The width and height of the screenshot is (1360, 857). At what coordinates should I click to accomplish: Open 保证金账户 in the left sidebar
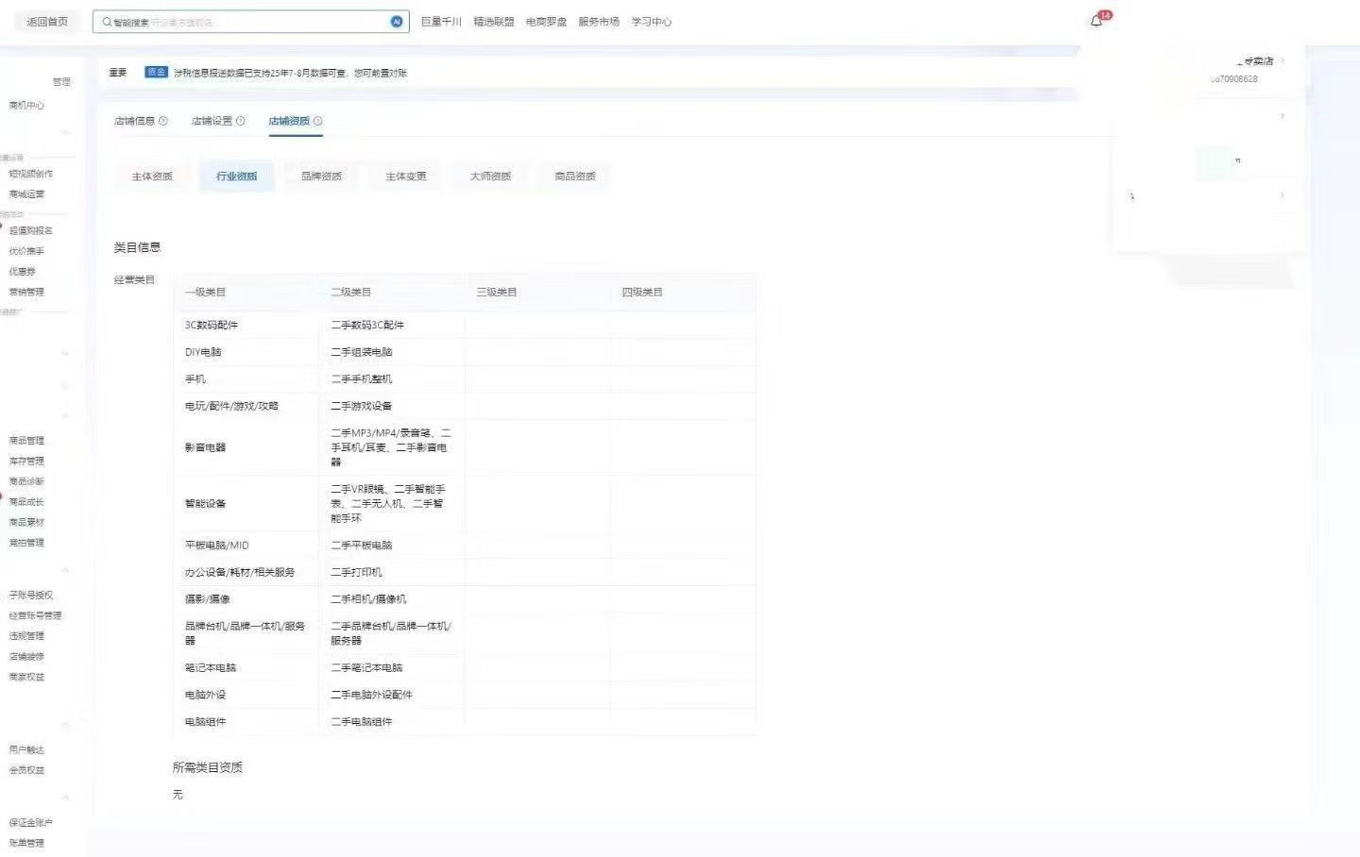(30, 823)
